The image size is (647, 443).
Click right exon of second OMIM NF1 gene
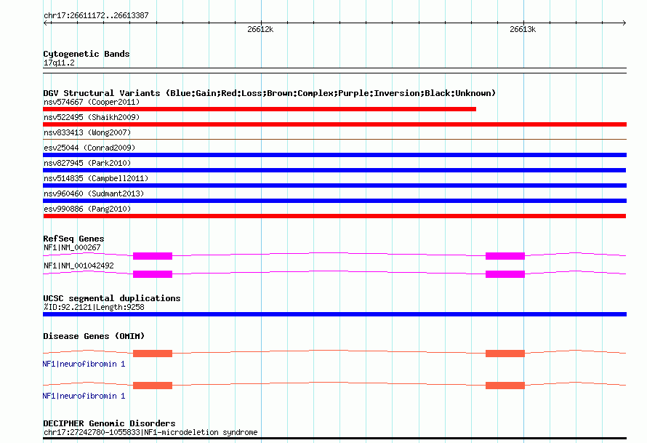tap(505, 386)
